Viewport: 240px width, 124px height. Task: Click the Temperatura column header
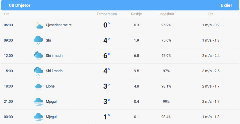coord(107,14)
